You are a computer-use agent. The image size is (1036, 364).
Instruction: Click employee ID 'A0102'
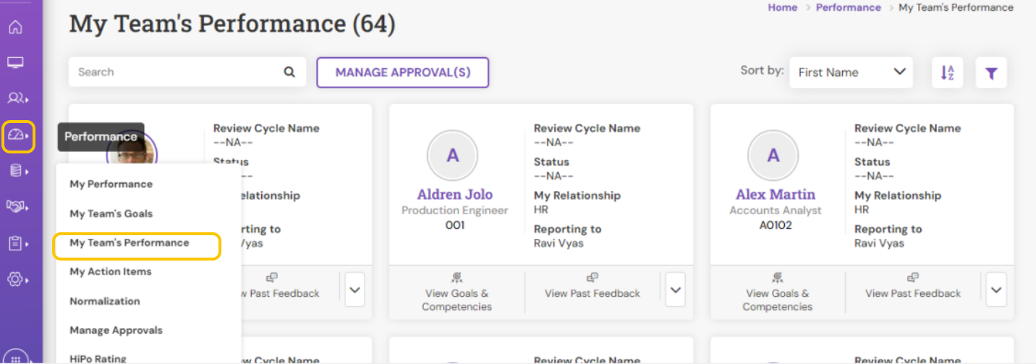[x=776, y=225]
